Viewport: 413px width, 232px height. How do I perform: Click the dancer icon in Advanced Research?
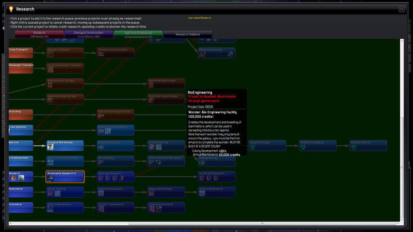point(122,178)
